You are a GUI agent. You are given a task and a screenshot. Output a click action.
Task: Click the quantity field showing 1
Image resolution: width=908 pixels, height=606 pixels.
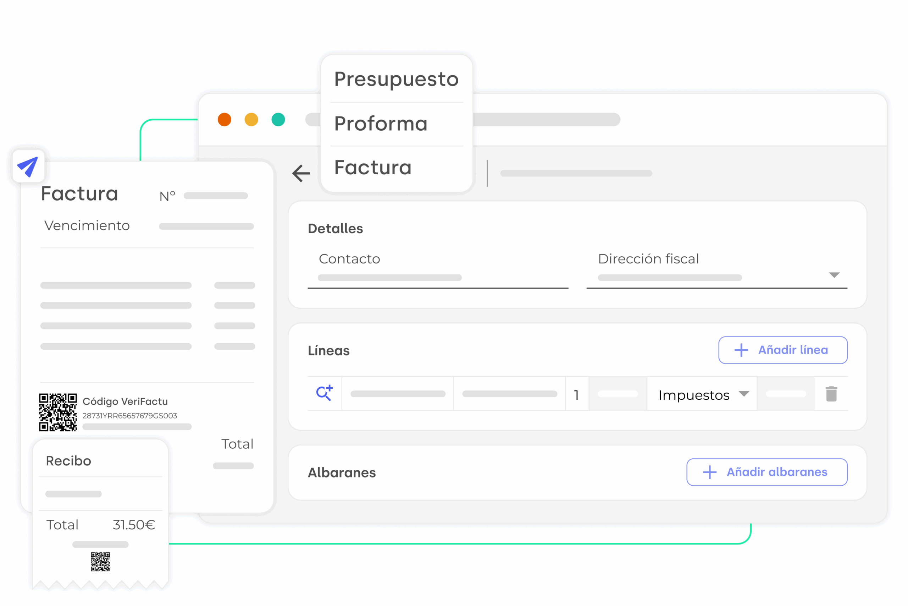(x=577, y=395)
